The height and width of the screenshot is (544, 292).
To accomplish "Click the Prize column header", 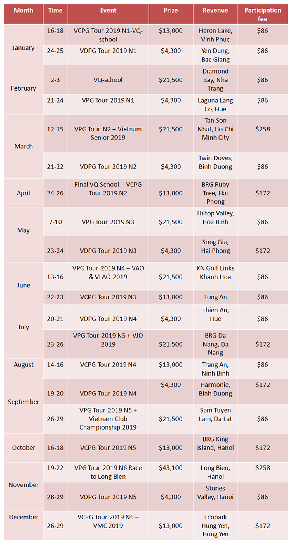I will click(171, 14).
